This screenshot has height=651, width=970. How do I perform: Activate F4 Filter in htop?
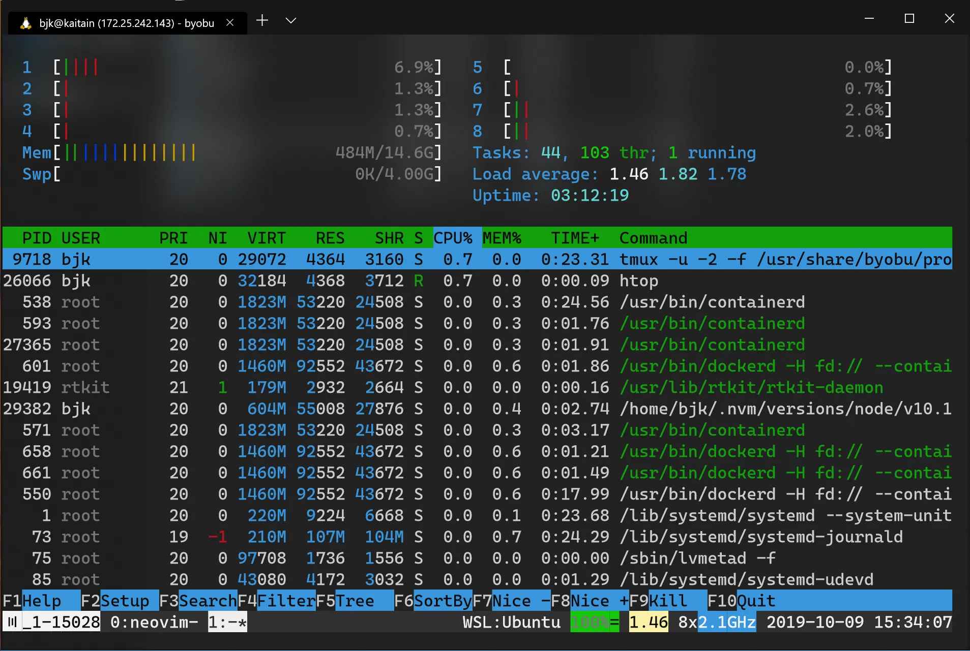click(277, 601)
